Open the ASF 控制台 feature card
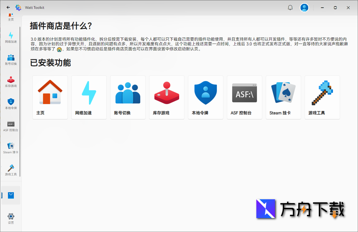The width and height of the screenshot is (358, 232). pos(244,97)
